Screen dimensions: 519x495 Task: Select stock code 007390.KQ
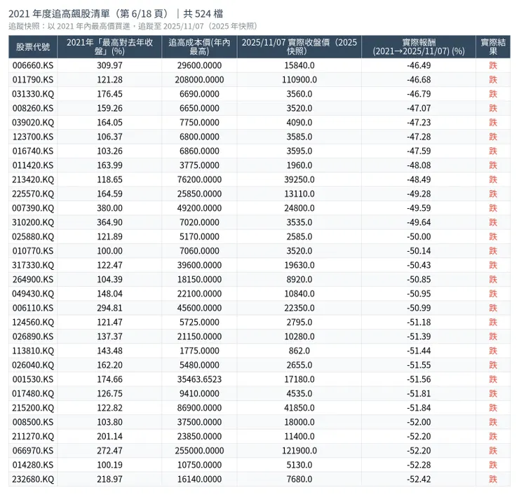tap(33, 208)
